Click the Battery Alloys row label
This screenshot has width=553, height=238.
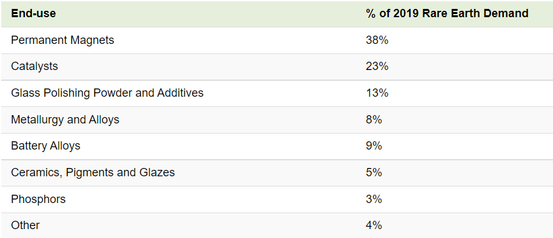(x=45, y=146)
